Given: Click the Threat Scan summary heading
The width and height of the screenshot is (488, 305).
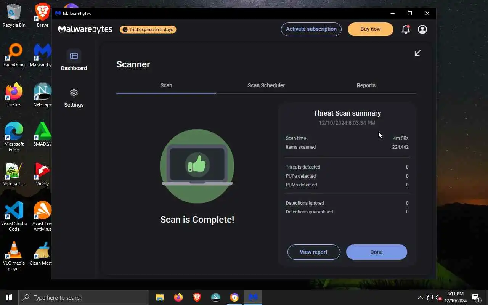Looking at the screenshot, I should coord(347,113).
